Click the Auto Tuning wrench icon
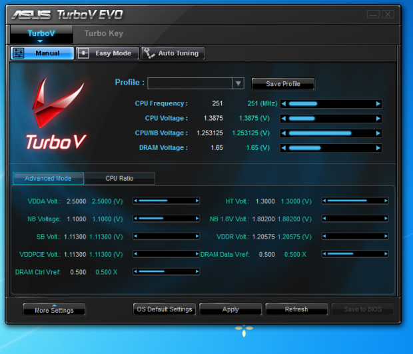 [148, 53]
